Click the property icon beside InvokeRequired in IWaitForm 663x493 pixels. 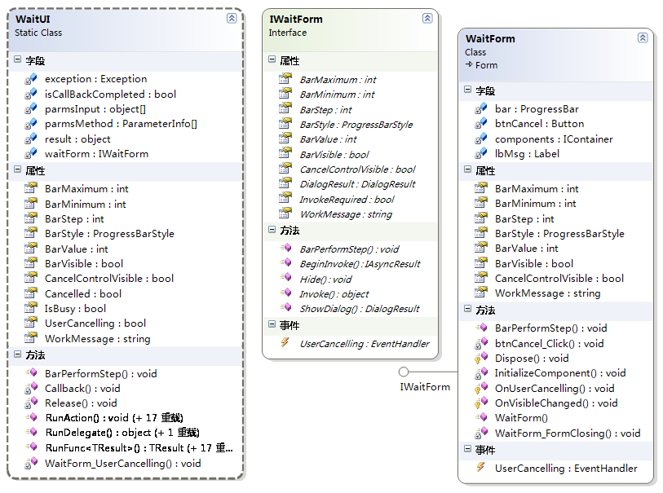285,199
